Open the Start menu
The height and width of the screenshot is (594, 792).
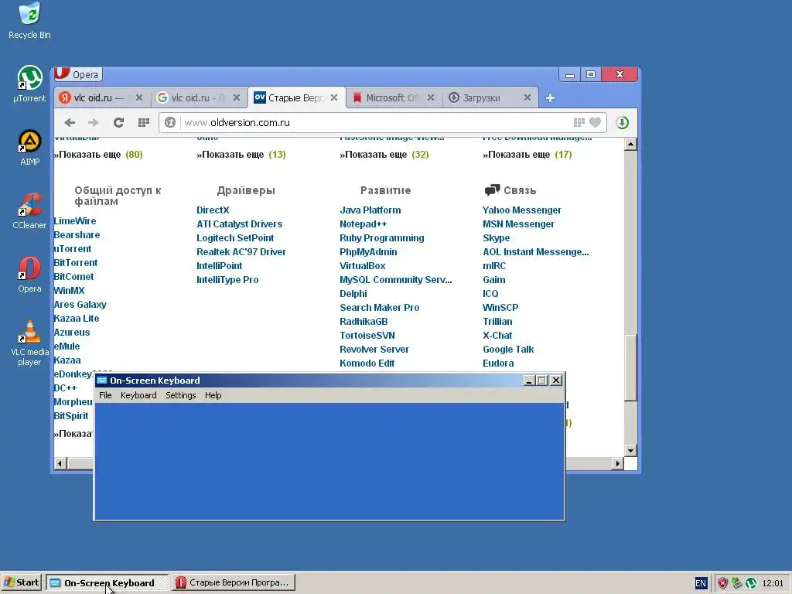tap(22, 582)
